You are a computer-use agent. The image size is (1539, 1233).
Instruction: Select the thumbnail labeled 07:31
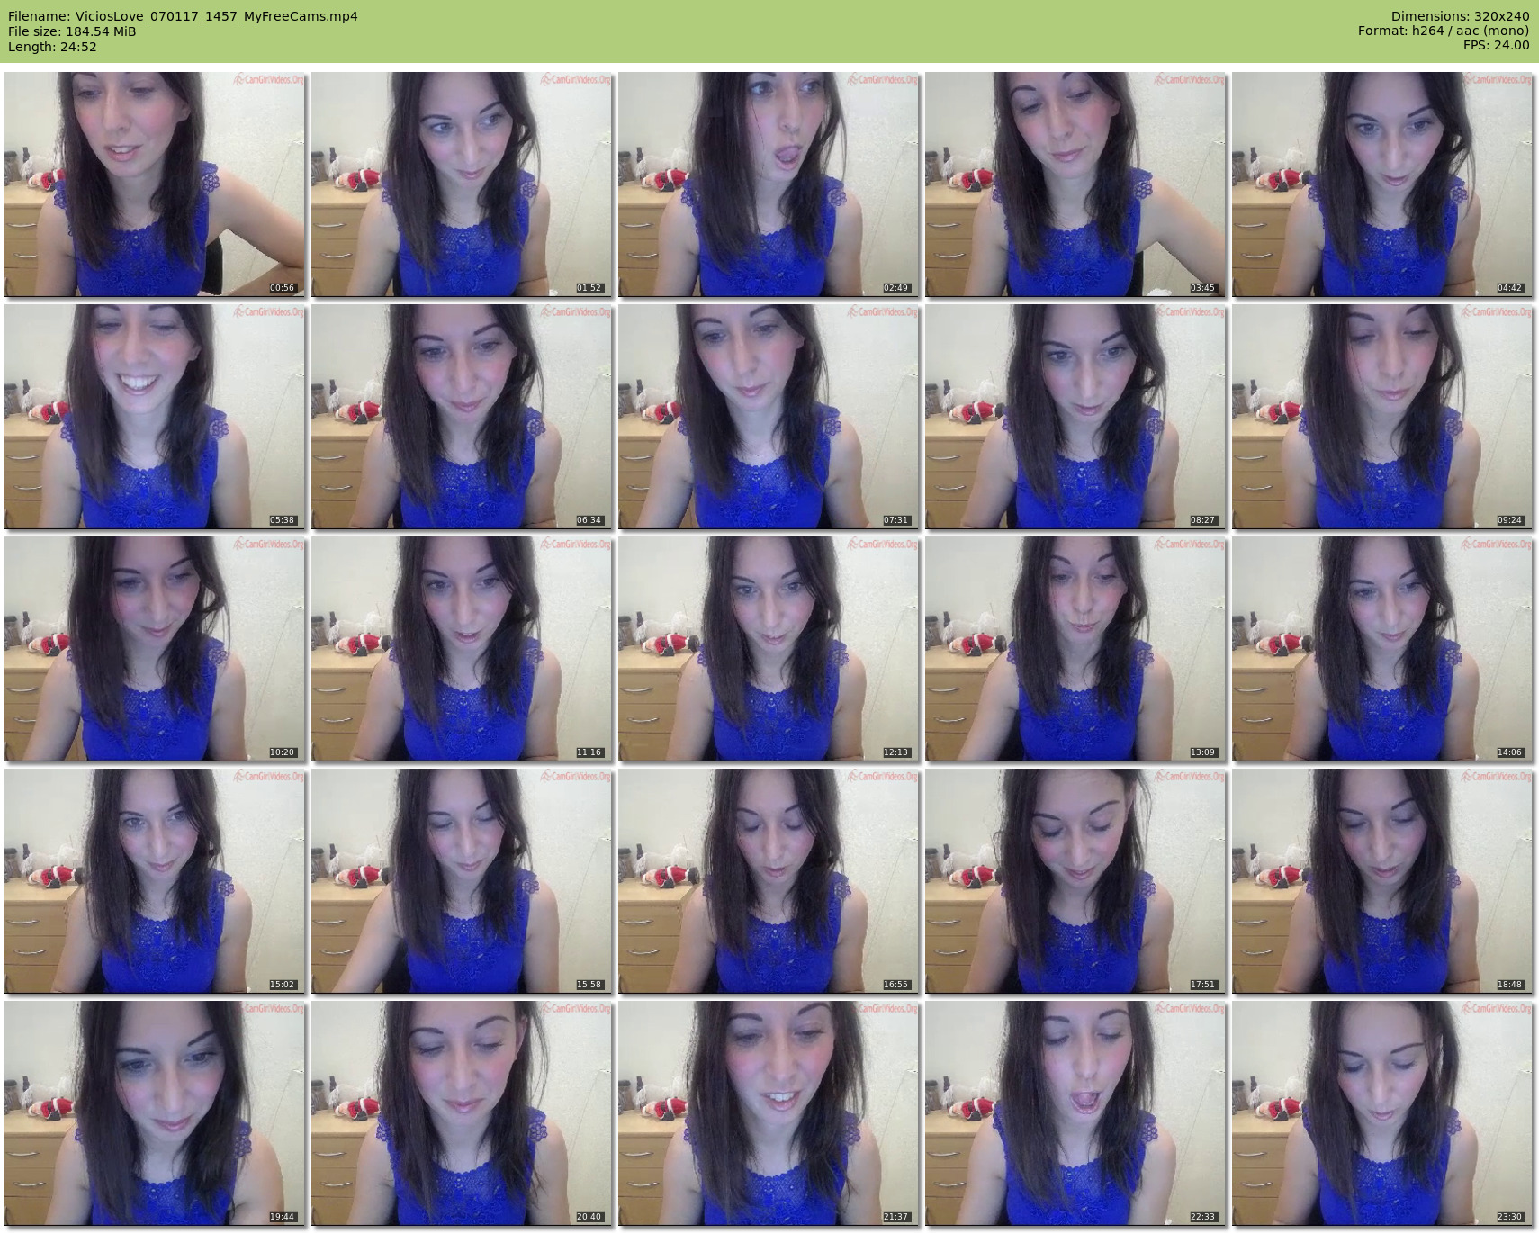pyautogui.click(x=768, y=416)
